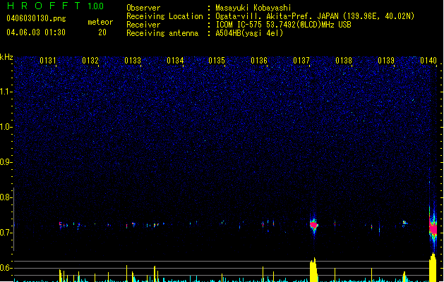
Task: Click time marker 0138
Action: [344, 61]
